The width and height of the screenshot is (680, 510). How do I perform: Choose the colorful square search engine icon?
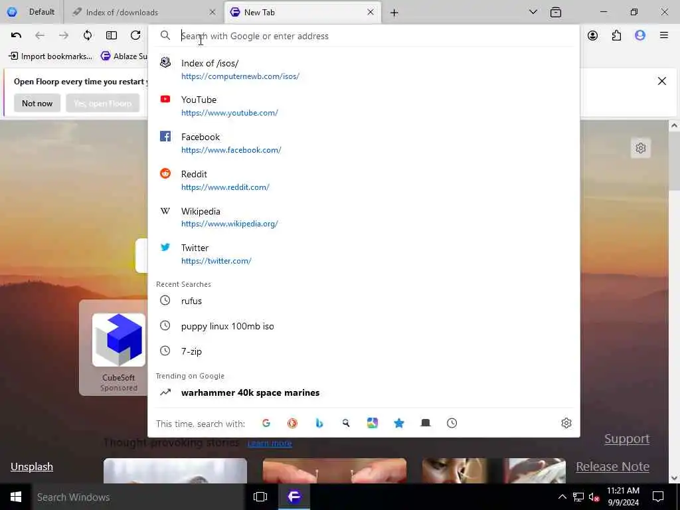[x=372, y=423]
